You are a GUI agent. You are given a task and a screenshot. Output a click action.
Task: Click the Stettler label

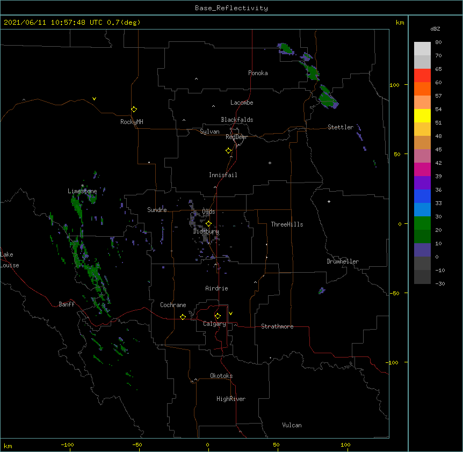[341, 127]
